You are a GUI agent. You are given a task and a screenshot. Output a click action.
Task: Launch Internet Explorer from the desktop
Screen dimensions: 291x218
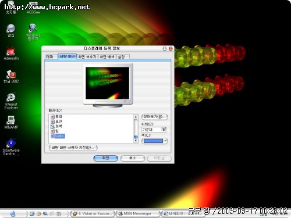[x=11, y=101]
